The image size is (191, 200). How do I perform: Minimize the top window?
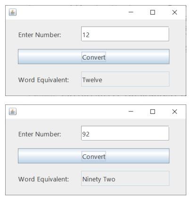pos(131,12)
